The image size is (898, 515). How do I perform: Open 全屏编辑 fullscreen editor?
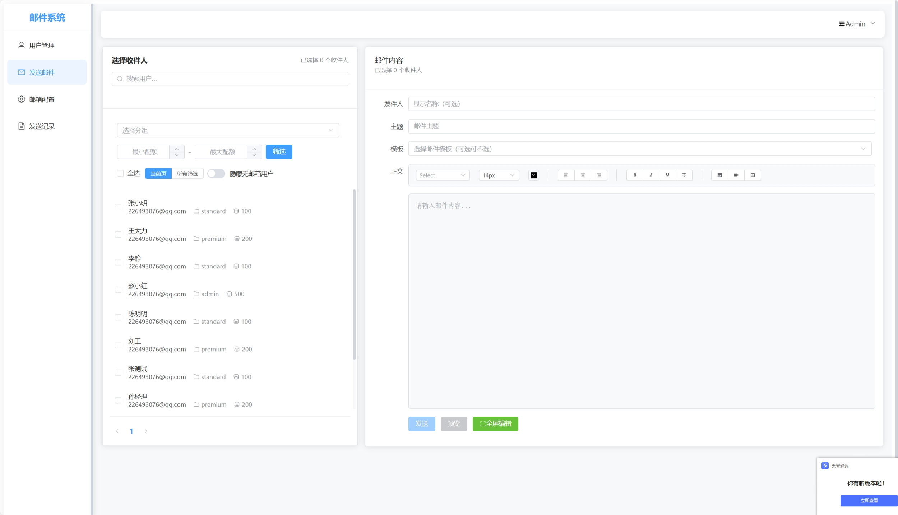pyautogui.click(x=495, y=424)
